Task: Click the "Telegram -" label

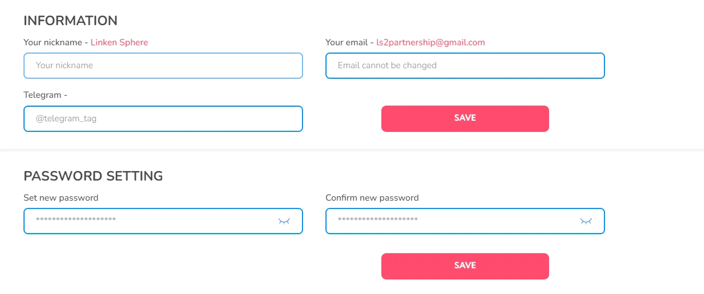Action: pos(45,95)
